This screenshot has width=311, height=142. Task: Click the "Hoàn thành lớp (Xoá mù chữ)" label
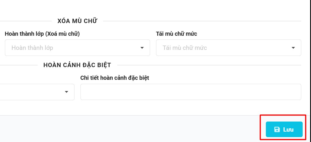coord(42,34)
